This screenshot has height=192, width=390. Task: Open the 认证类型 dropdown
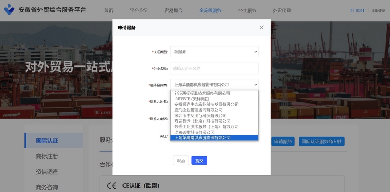[x=214, y=52]
